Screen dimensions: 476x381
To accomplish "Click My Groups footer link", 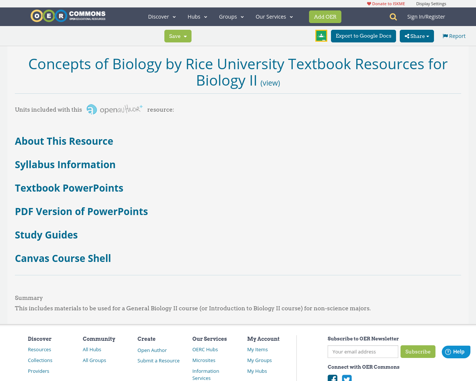I will coord(260,360).
